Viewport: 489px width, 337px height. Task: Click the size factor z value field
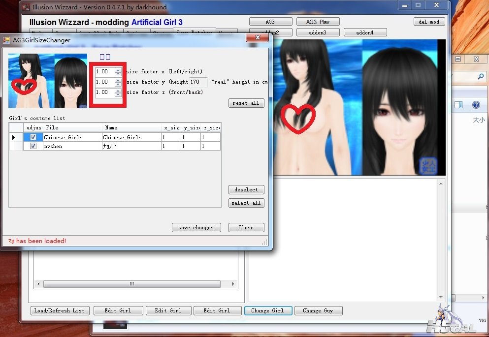click(105, 92)
